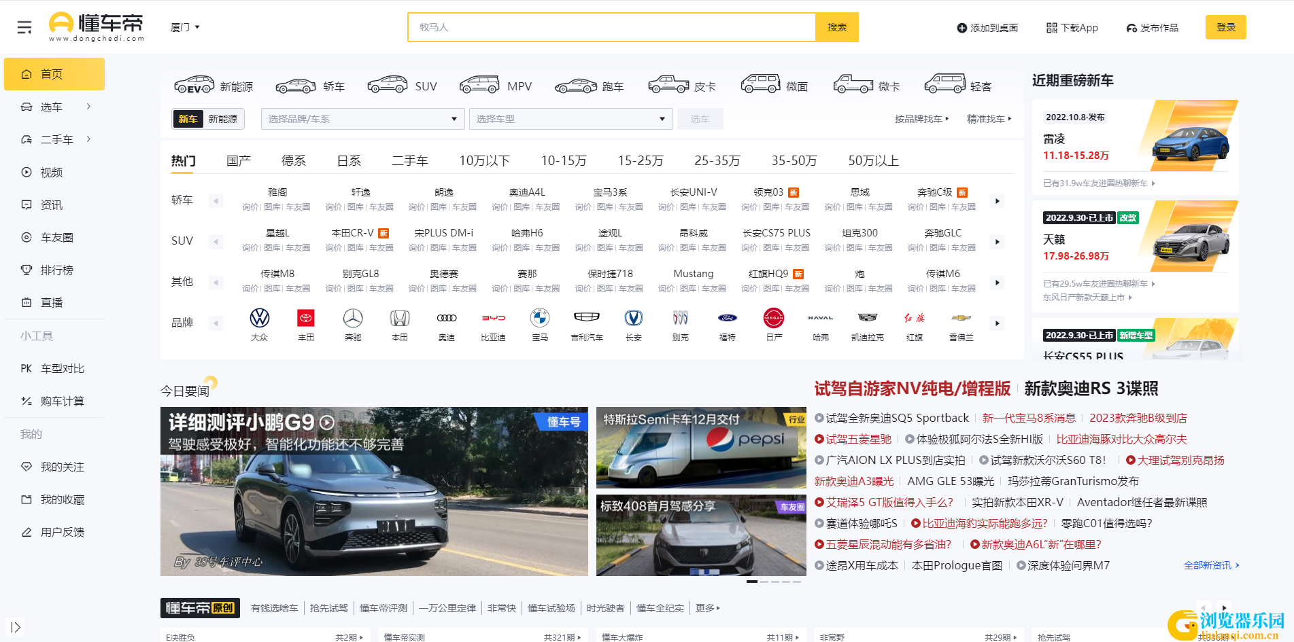The width and height of the screenshot is (1294, 642).
Task: Open the 福特 Ford brand logo
Action: (728, 317)
